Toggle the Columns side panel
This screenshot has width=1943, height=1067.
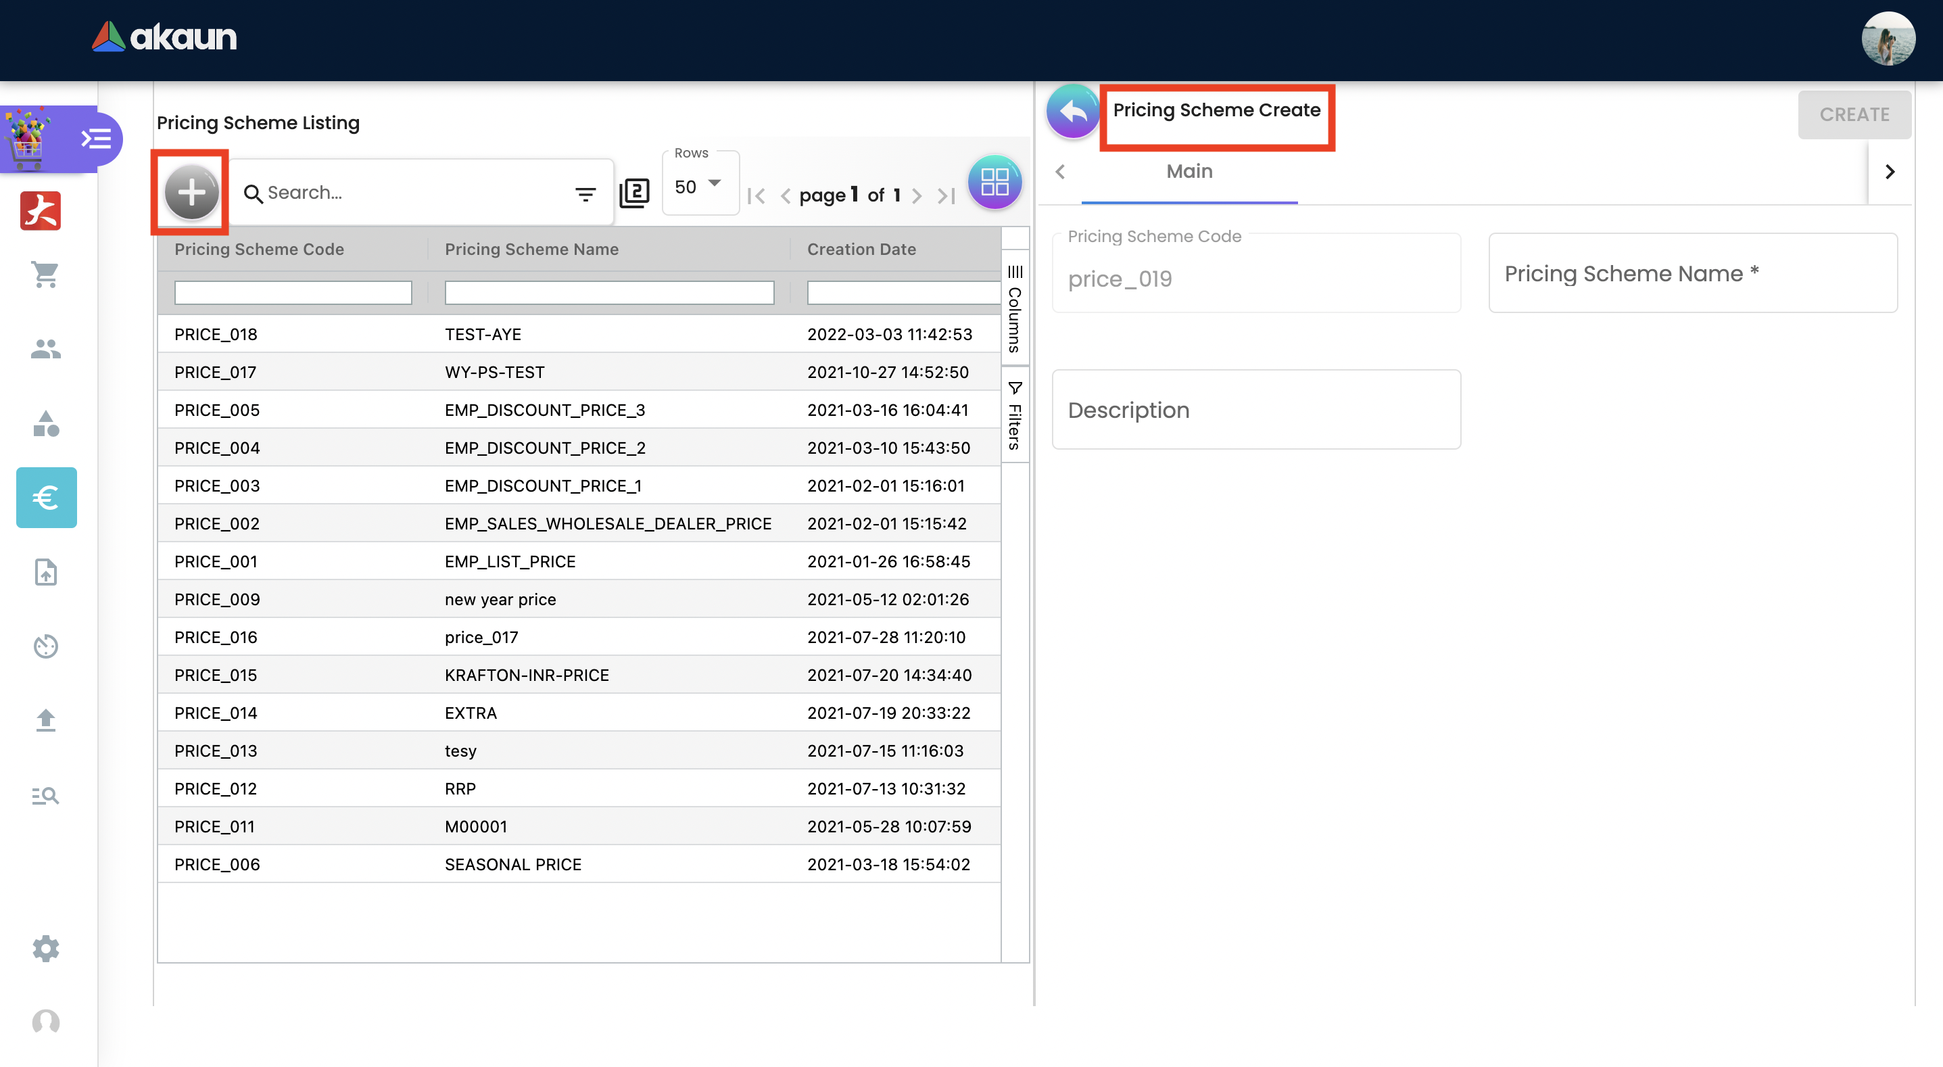(x=1015, y=308)
